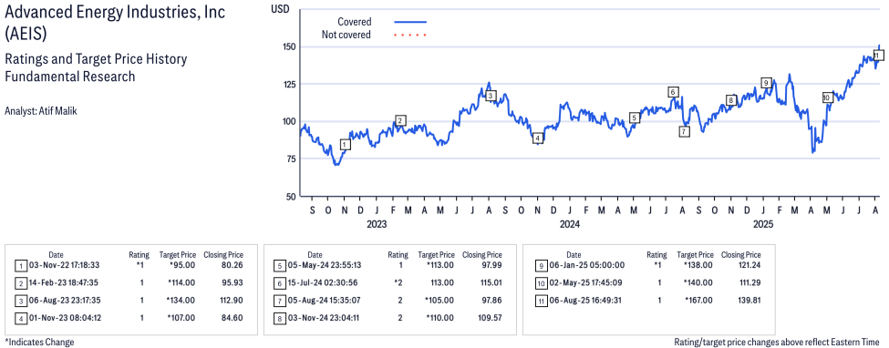
Task: Click closing price 97.86
Action: pos(492,301)
